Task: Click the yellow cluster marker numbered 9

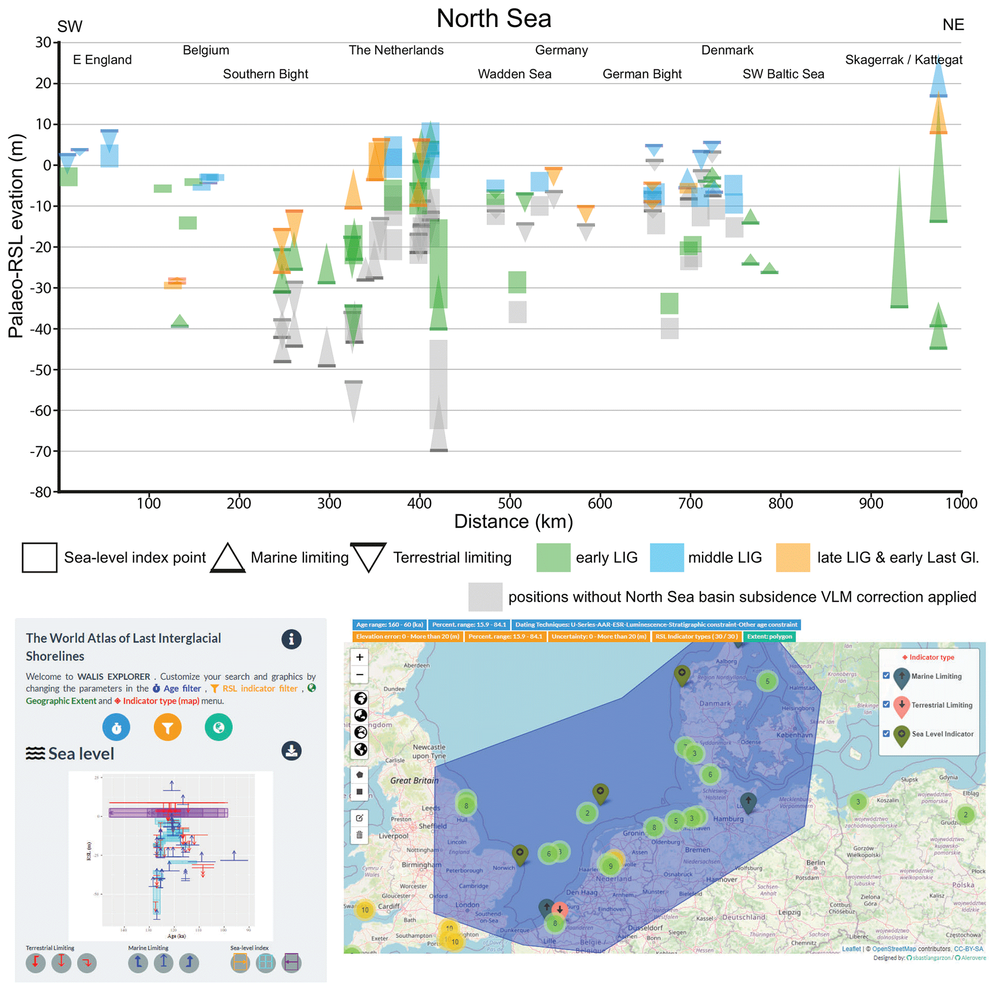Action: pyautogui.click(x=611, y=866)
